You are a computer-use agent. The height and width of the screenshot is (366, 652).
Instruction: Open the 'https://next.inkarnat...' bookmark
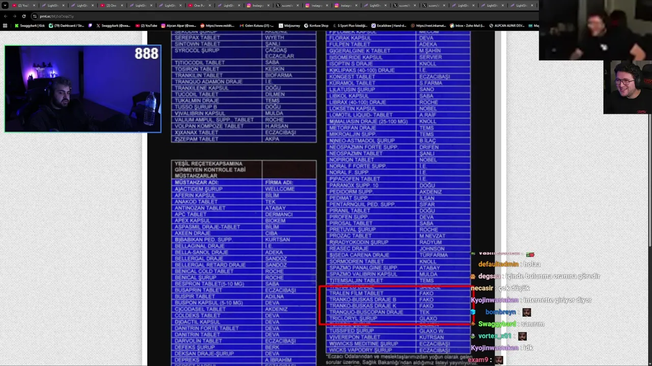428,25
